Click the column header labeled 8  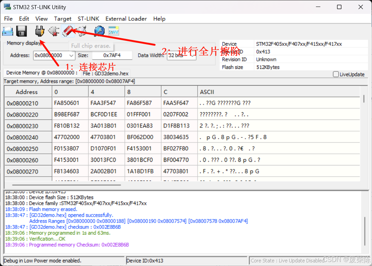143,92
